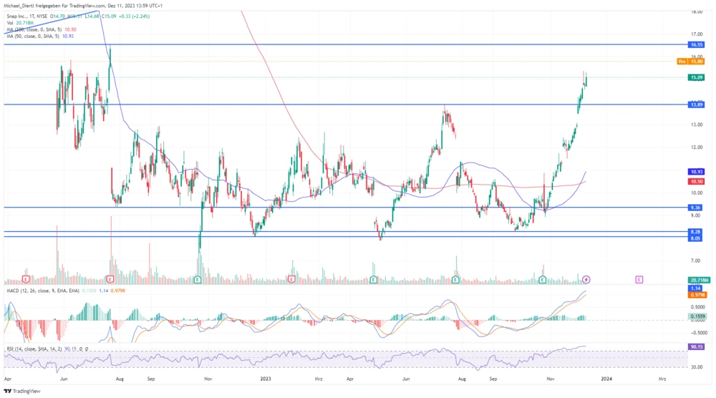This screenshot has width=716, height=398.
Task: Open the earnings marker just before August 2022
Action: (110, 278)
